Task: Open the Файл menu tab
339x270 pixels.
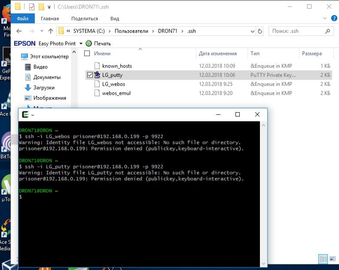Action: [22, 18]
